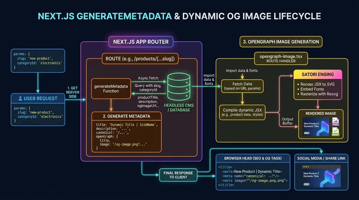Click the RENDERED IMAGE header

pyautogui.click(x=321, y=113)
